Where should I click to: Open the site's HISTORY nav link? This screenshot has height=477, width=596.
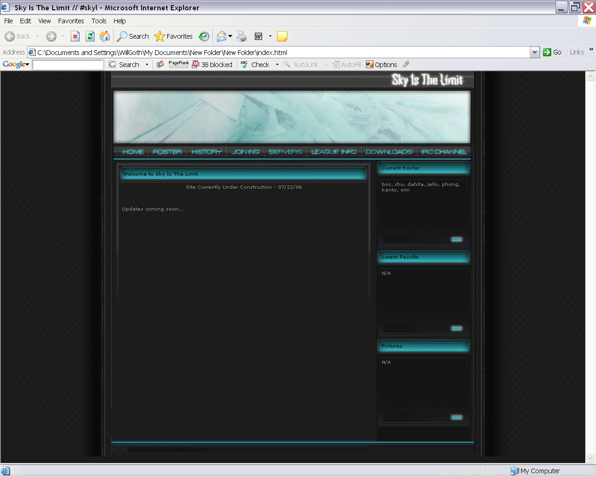(x=207, y=152)
